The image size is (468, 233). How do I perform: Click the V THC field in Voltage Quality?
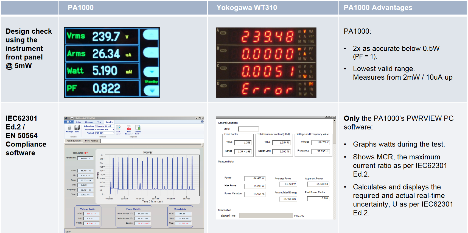click(x=91, y=223)
